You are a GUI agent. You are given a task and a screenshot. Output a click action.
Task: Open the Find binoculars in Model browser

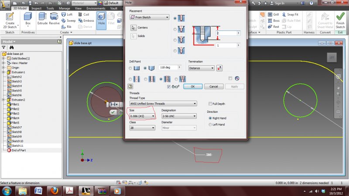click(x=12, y=47)
